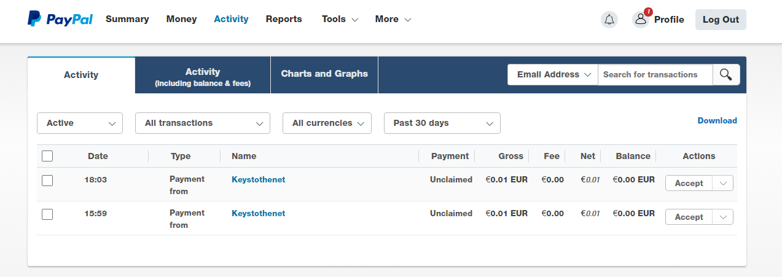The width and height of the screenshot is (782, 277).
Task: Toggle the select-all transactions checkbox
Action: [x=47, y=156]
